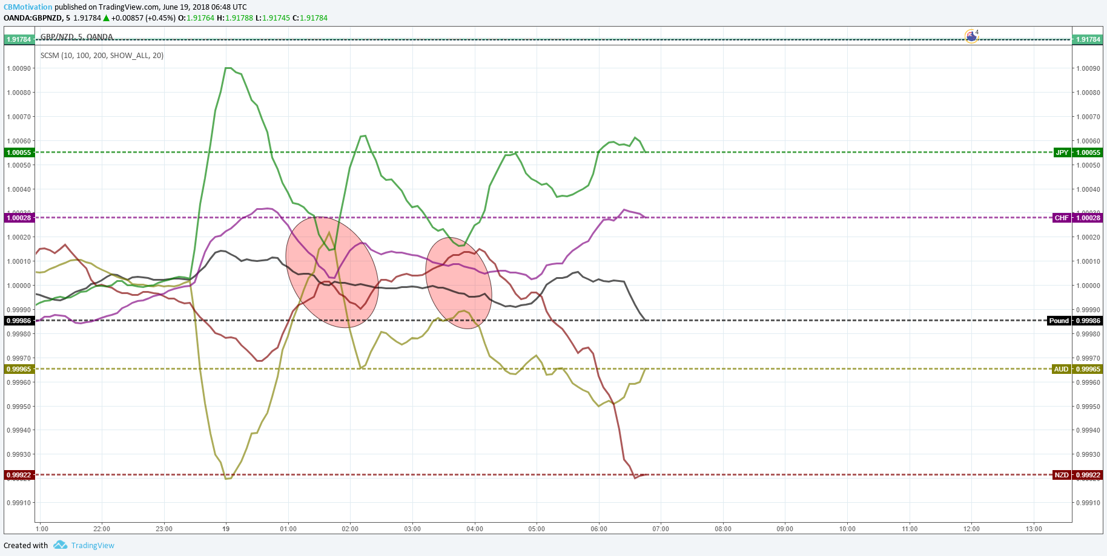The width and height of the screenshot is (1107, 556).
Task: Select the CHF series label
Action: pos(1062,218)
